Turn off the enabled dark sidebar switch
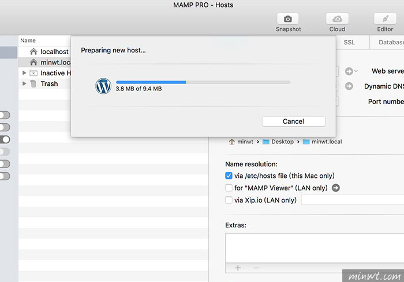The height and width of the screenshot is (282, 404). [x=5, y=139]
